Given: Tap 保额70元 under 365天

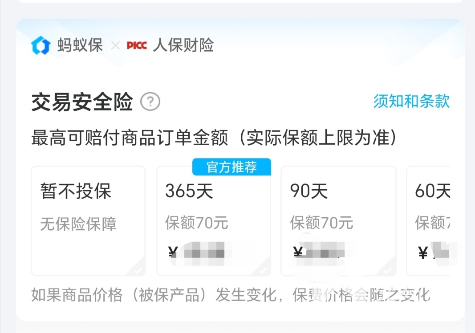Looking at the screenshot, I should coord(197,223).
